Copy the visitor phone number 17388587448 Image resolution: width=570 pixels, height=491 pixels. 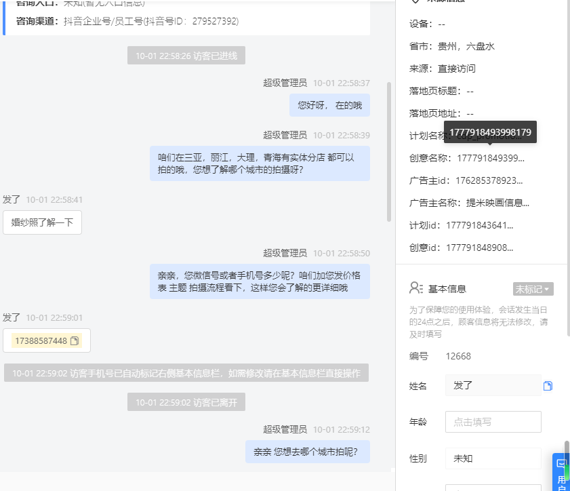(75, 341)
